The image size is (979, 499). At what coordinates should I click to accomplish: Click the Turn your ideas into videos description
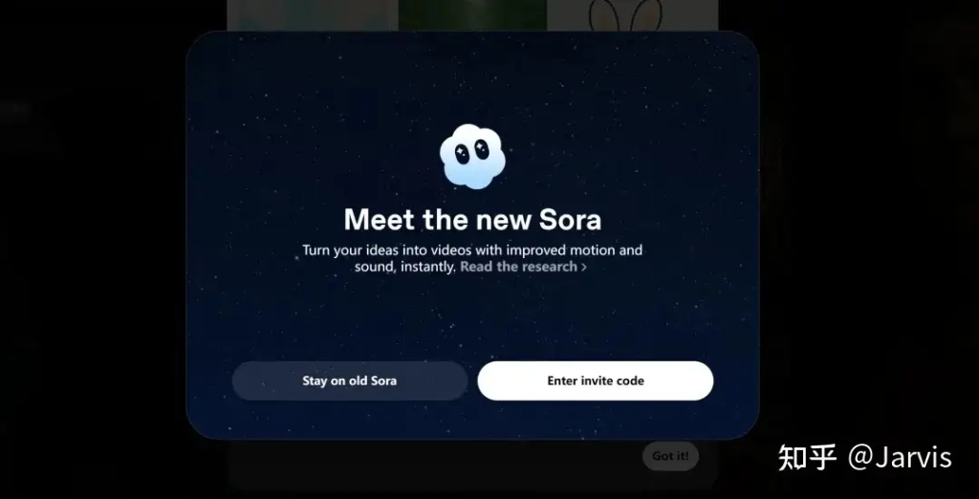coord(472,258)
